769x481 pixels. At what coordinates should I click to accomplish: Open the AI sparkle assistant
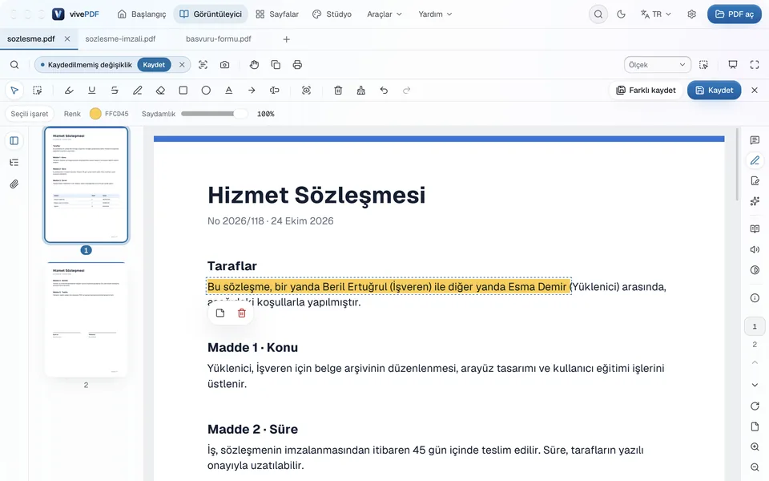(755, 201)
